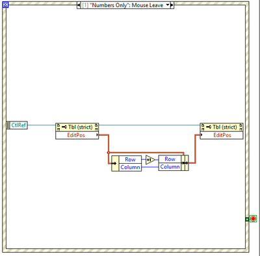This screenshot has height=256, width=260.
Task: Click EditPos on the right property node
Action: coord(222,135)
